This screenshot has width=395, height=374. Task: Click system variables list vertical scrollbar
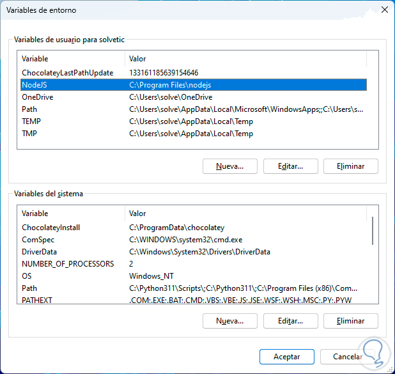tap(373, 230)
